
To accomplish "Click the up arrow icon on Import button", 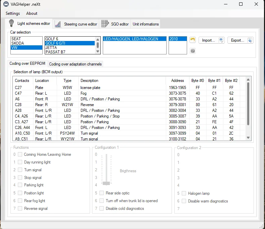I will [x=221, y=40].
